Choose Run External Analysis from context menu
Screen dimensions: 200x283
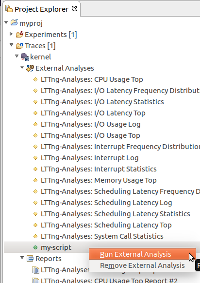[142, 254]
